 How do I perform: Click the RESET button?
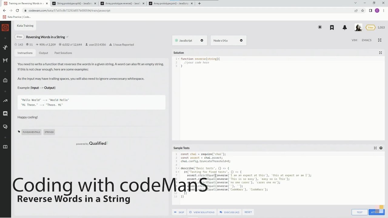click(x=248, y=212)
